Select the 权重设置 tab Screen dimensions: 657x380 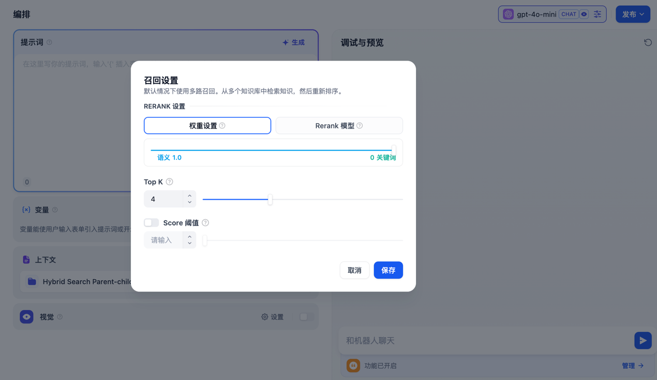[207, 126]
